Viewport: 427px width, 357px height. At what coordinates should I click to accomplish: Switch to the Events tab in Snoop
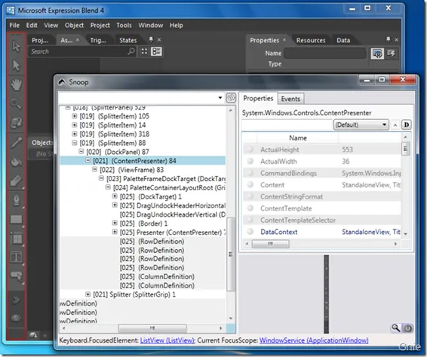290,99
